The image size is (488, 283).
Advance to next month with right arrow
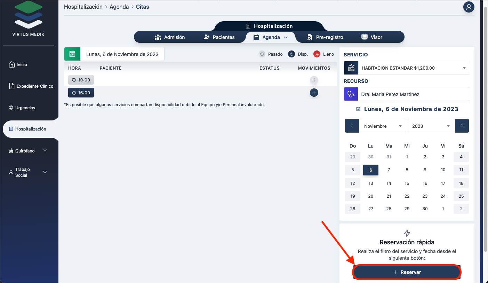[462, 126]
